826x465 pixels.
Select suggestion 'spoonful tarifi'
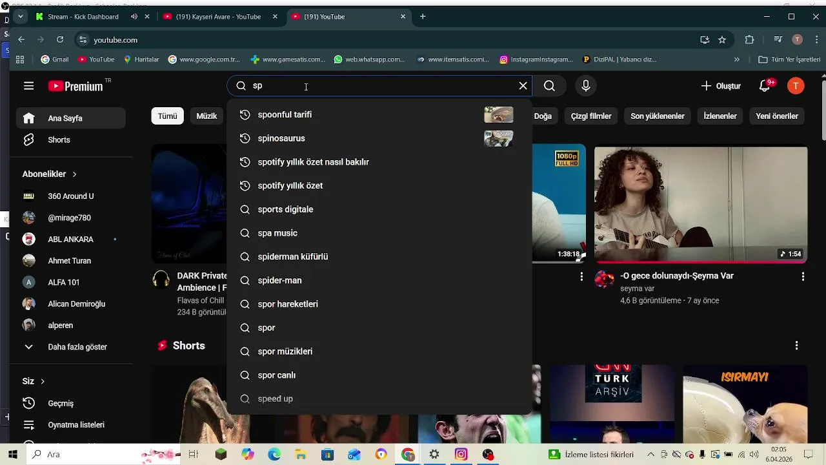(379, 115)
